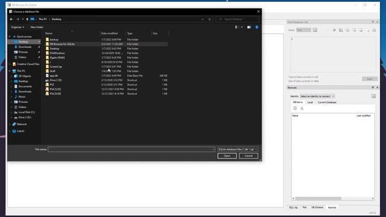This screenshot has height=217, width=386.
Task: Create a New folder
Action: point(37,27)
